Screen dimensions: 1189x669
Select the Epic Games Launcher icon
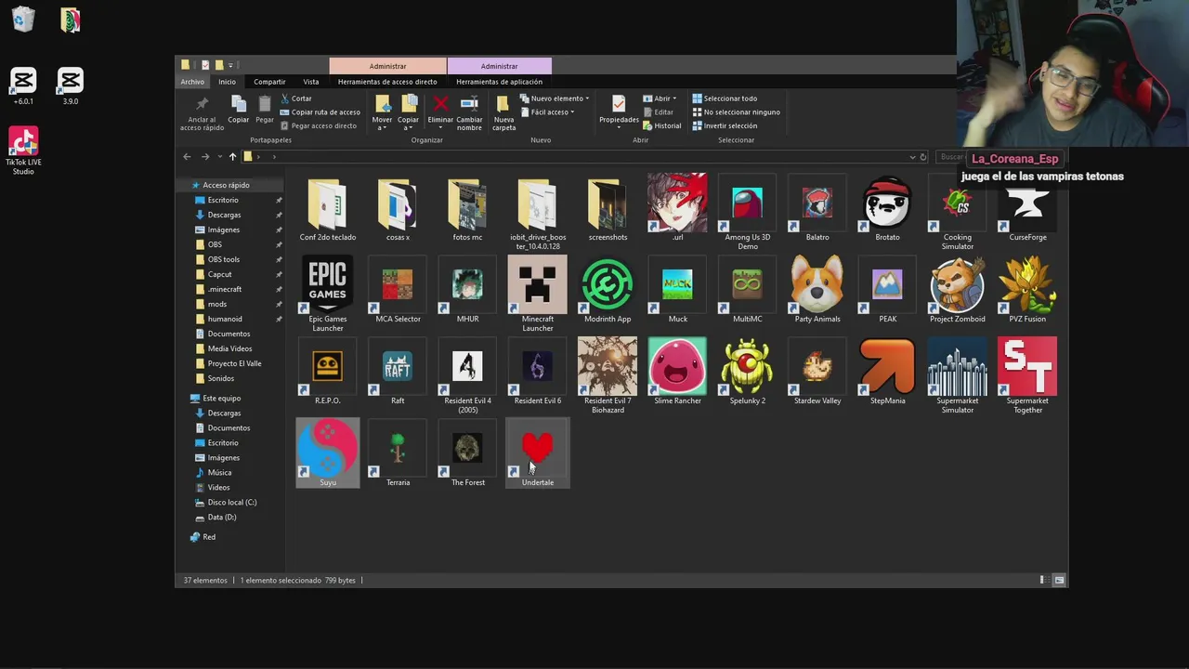pyautogui.click(x=327, y=286)
